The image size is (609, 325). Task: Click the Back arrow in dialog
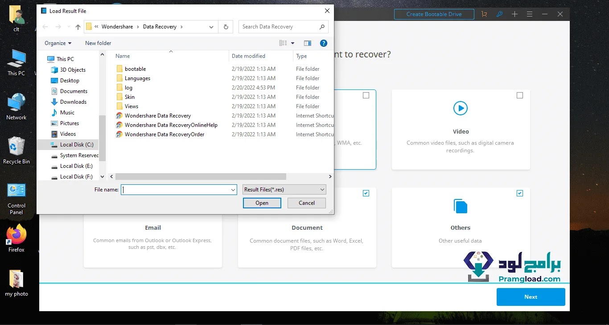[x=45, y=27]
